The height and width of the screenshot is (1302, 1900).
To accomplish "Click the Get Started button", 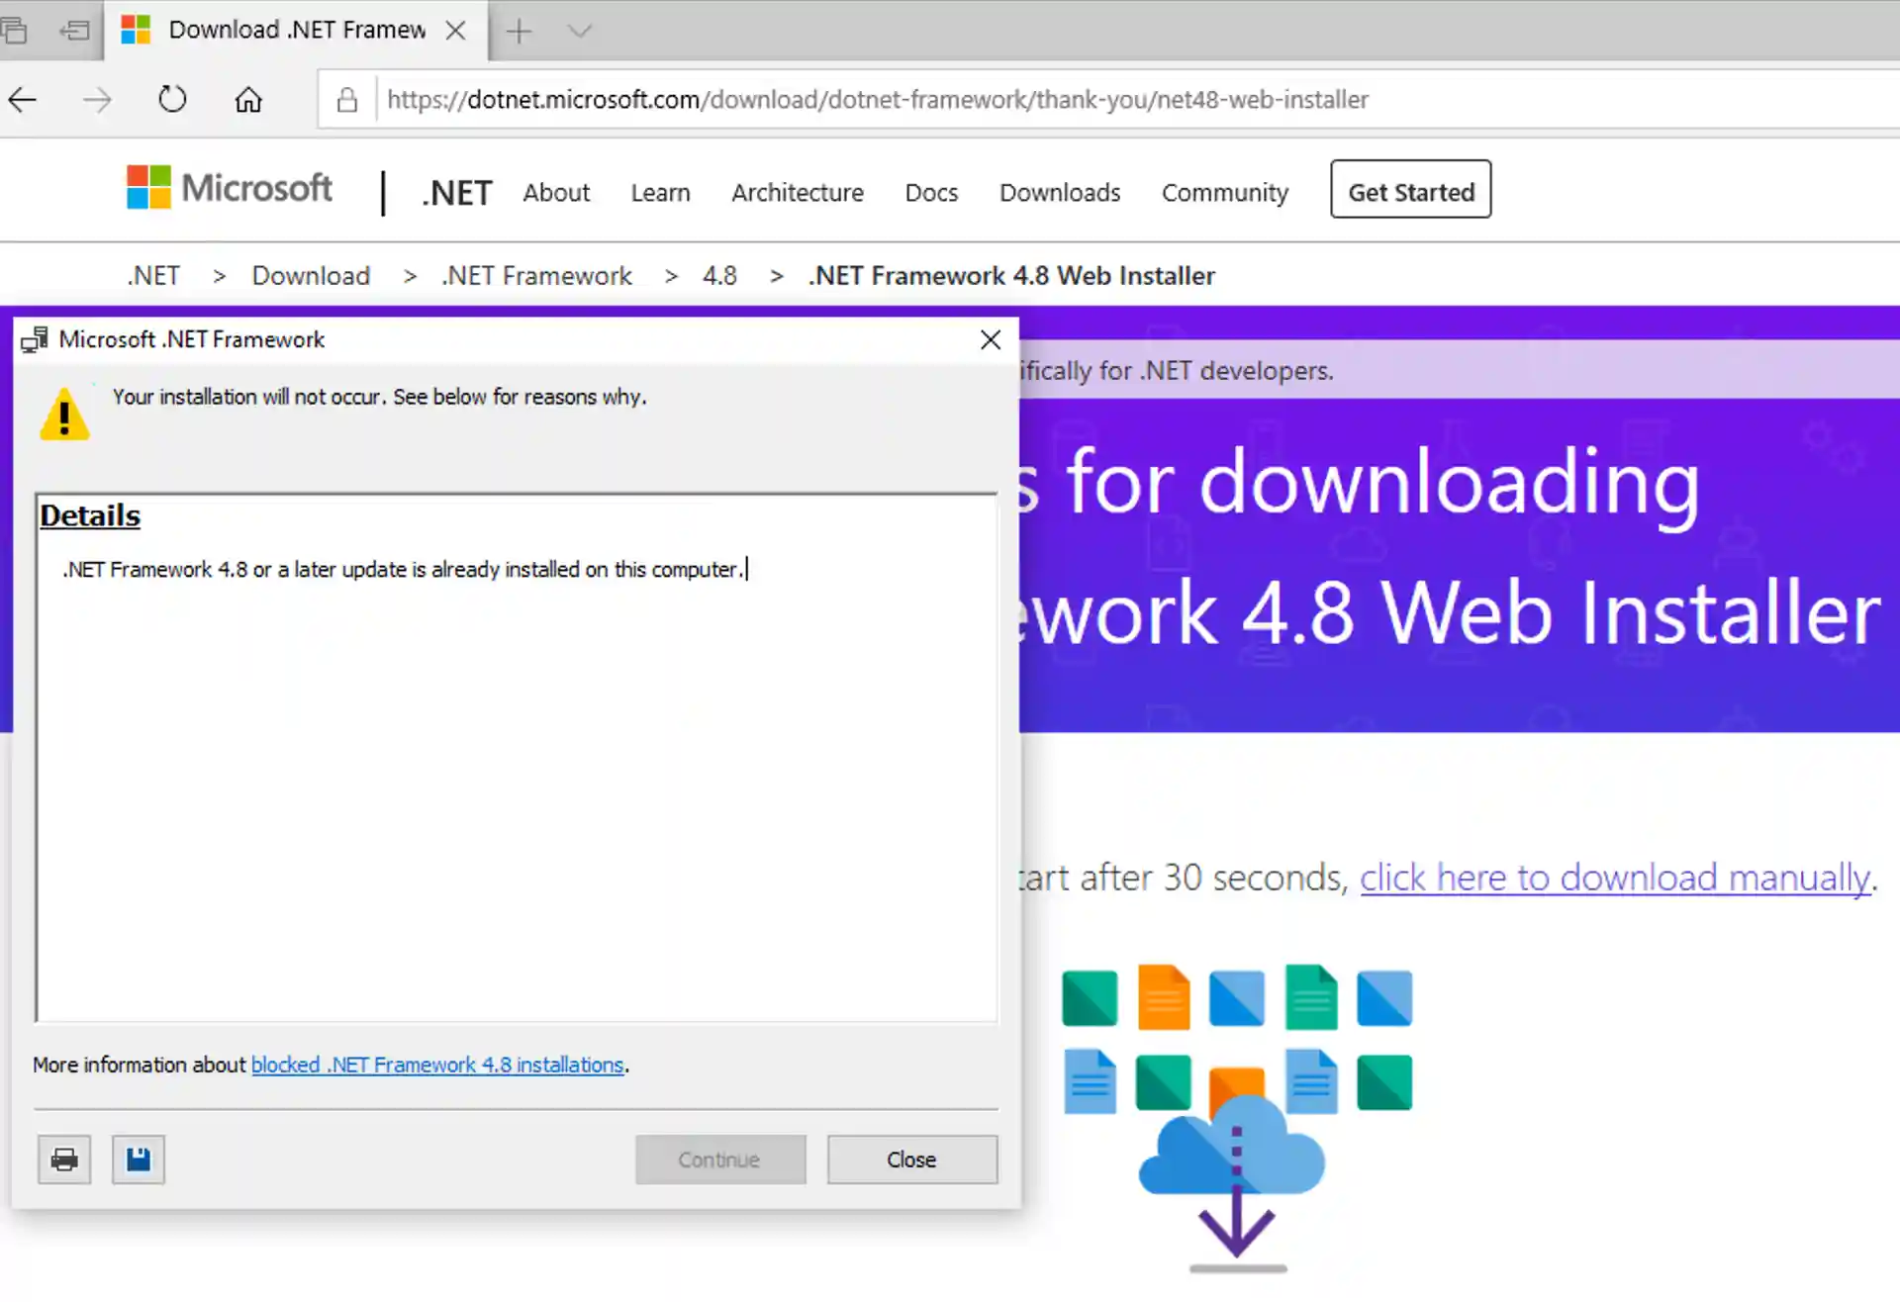I will tap(1409, 190).
